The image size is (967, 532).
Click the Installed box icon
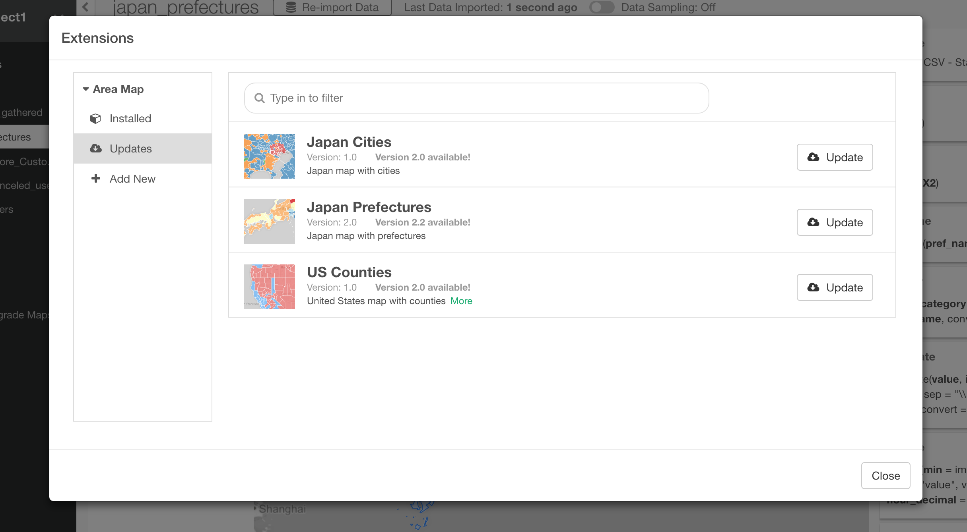[95, 118]
